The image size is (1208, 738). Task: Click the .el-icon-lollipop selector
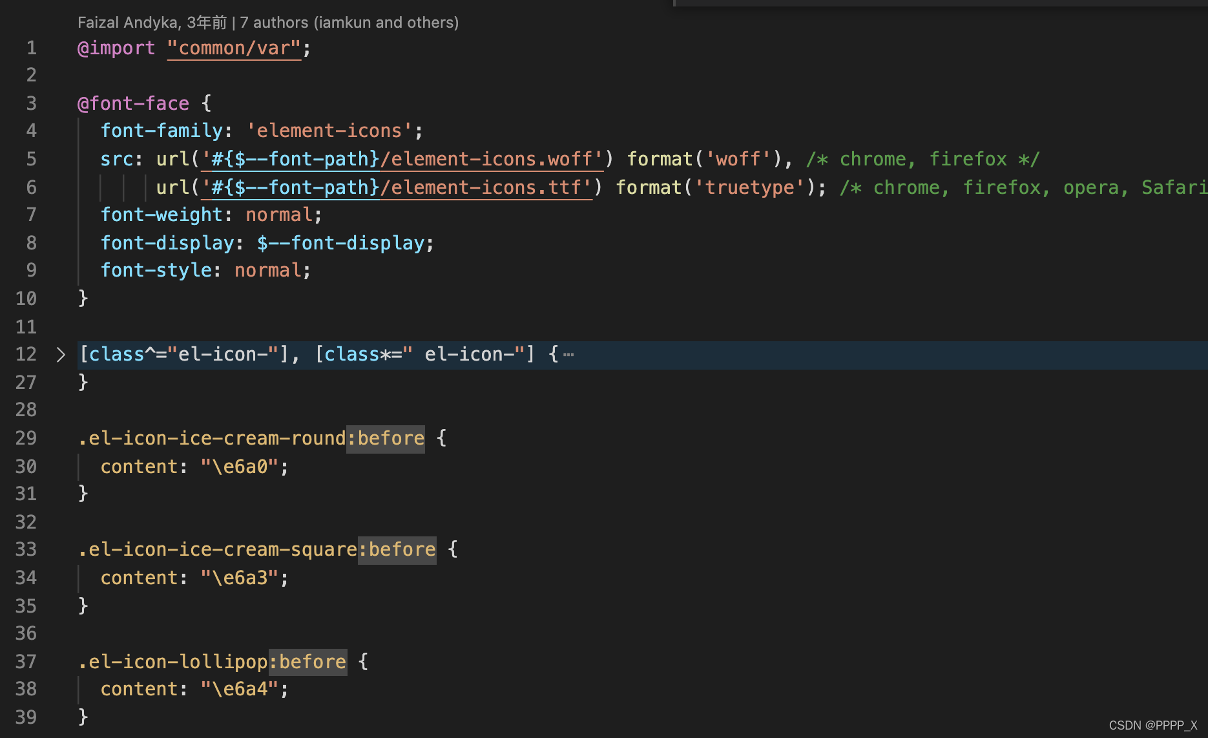173,662
